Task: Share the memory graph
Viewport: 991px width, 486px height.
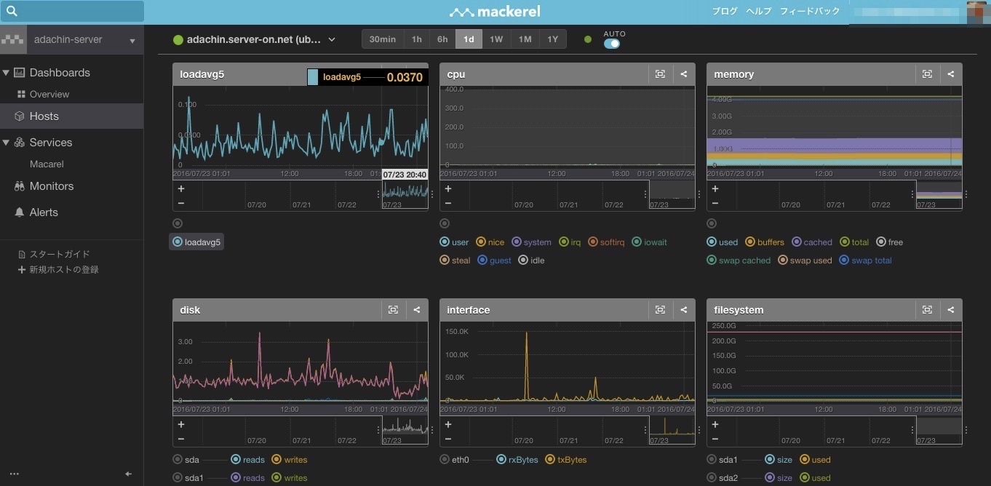Action: (950, 74)
